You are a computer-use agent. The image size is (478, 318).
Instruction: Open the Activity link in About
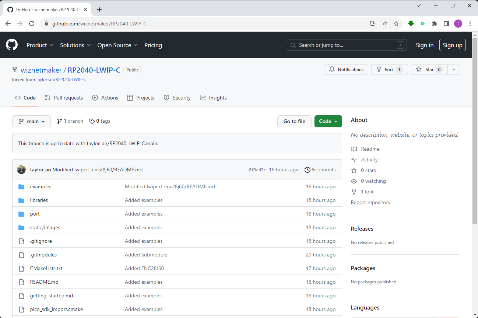(365, 160)
